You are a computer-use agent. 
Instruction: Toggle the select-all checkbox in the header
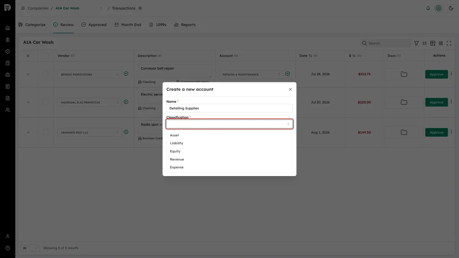[x=45, y=56]
